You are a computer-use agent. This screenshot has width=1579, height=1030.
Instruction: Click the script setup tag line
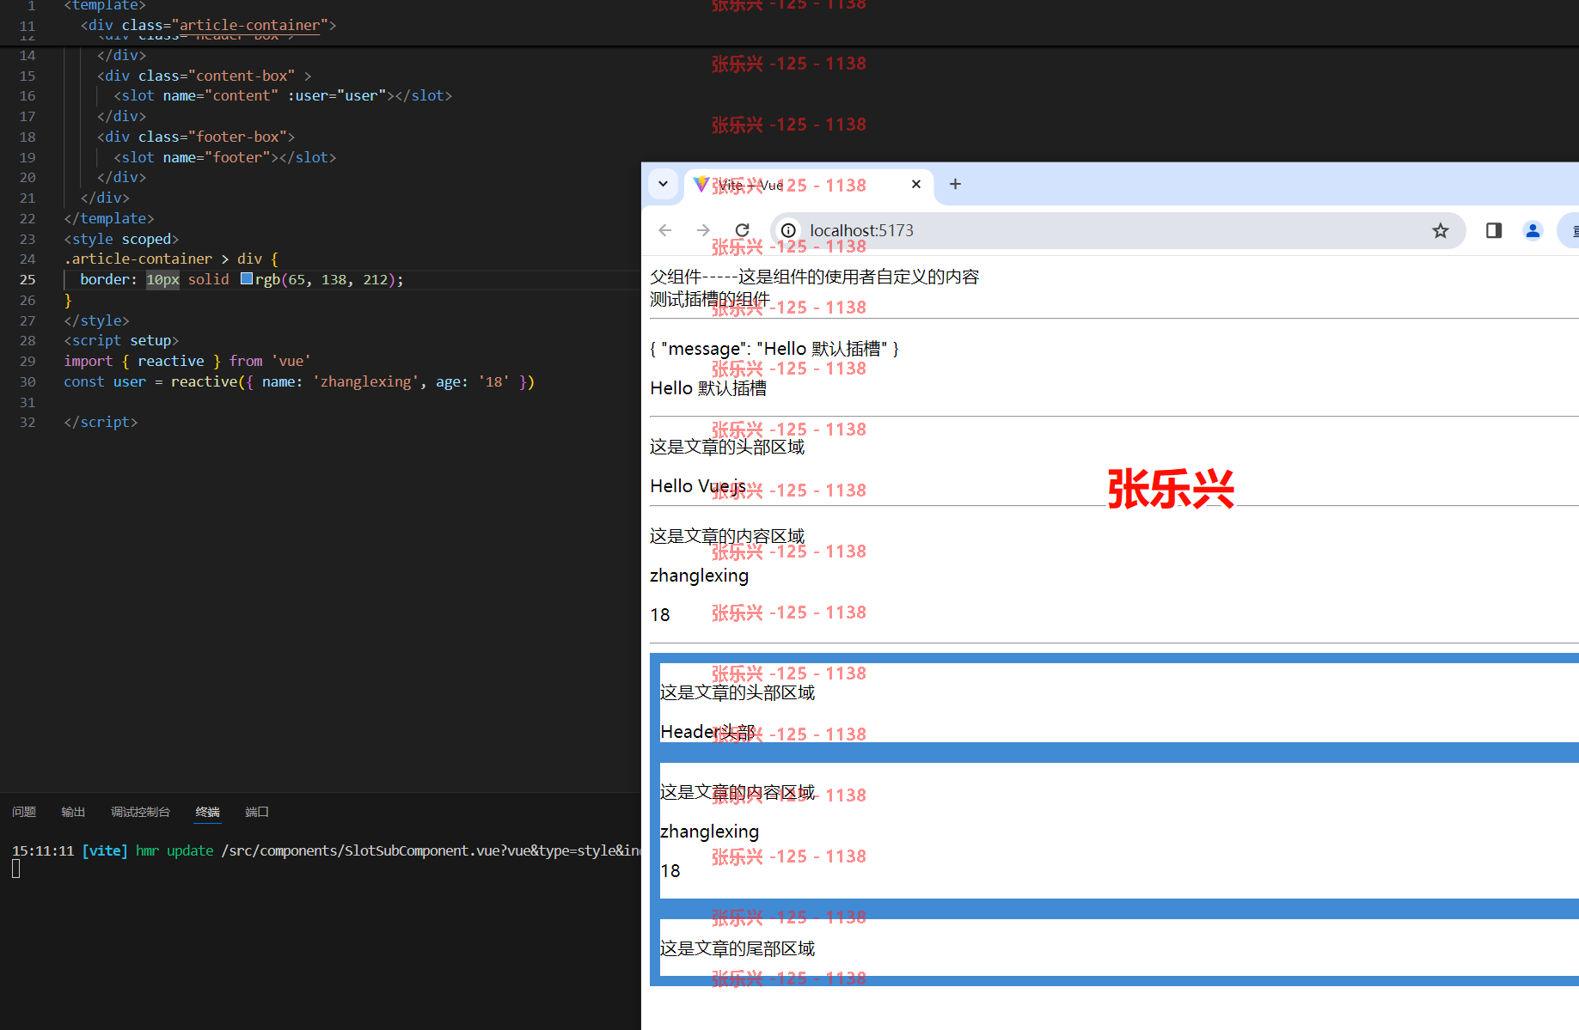tap(121, 340)
